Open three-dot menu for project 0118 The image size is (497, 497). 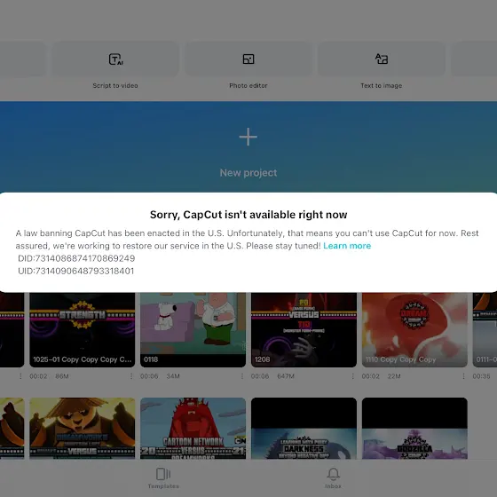click(241, 376)
